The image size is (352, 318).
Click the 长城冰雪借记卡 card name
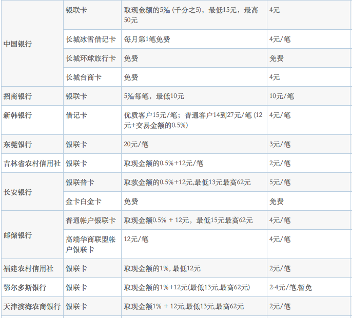[x=90, y=39]
